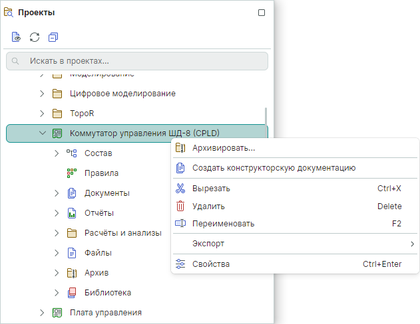The image size is (420, 324).
Task: Choose Удалить in the context menu
Action: click(208, 206)
